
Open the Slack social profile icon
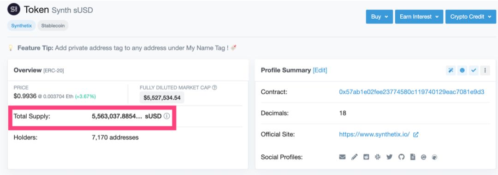[378, 157]
